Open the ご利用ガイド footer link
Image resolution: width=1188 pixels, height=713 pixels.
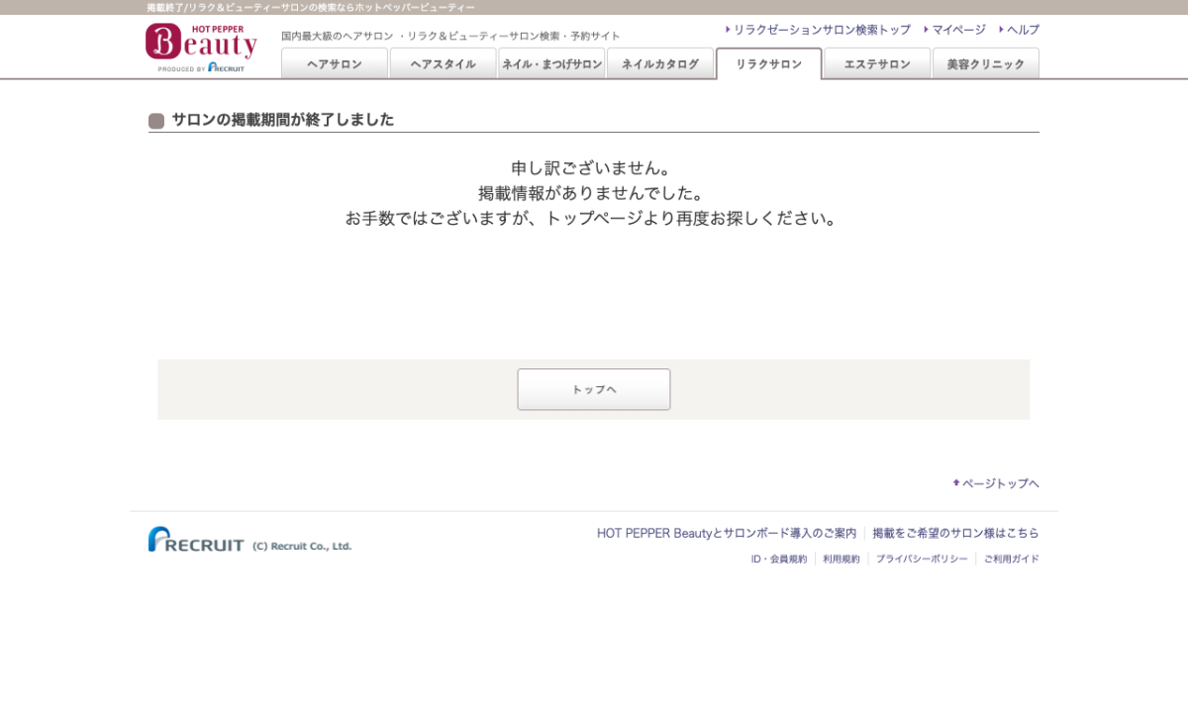pyautogui.click(x=1011, y=559)
